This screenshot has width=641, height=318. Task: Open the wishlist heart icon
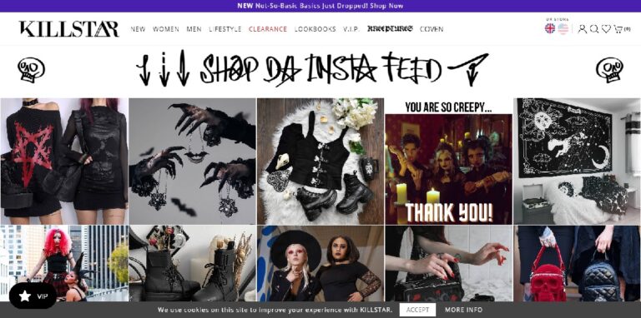(x=606, y=29)
